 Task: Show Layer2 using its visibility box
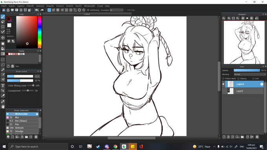(x=223, y=91)
